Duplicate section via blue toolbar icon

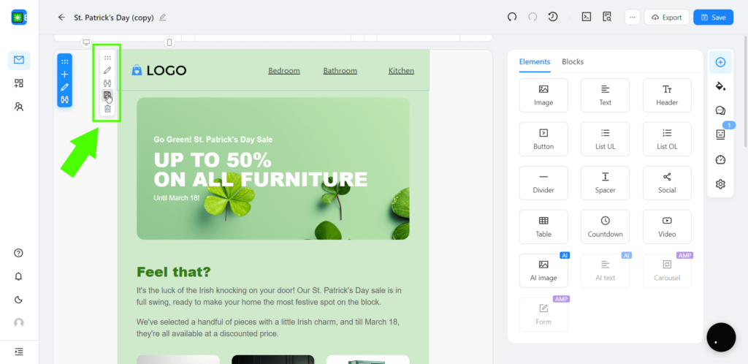click(x=65, y=100)
